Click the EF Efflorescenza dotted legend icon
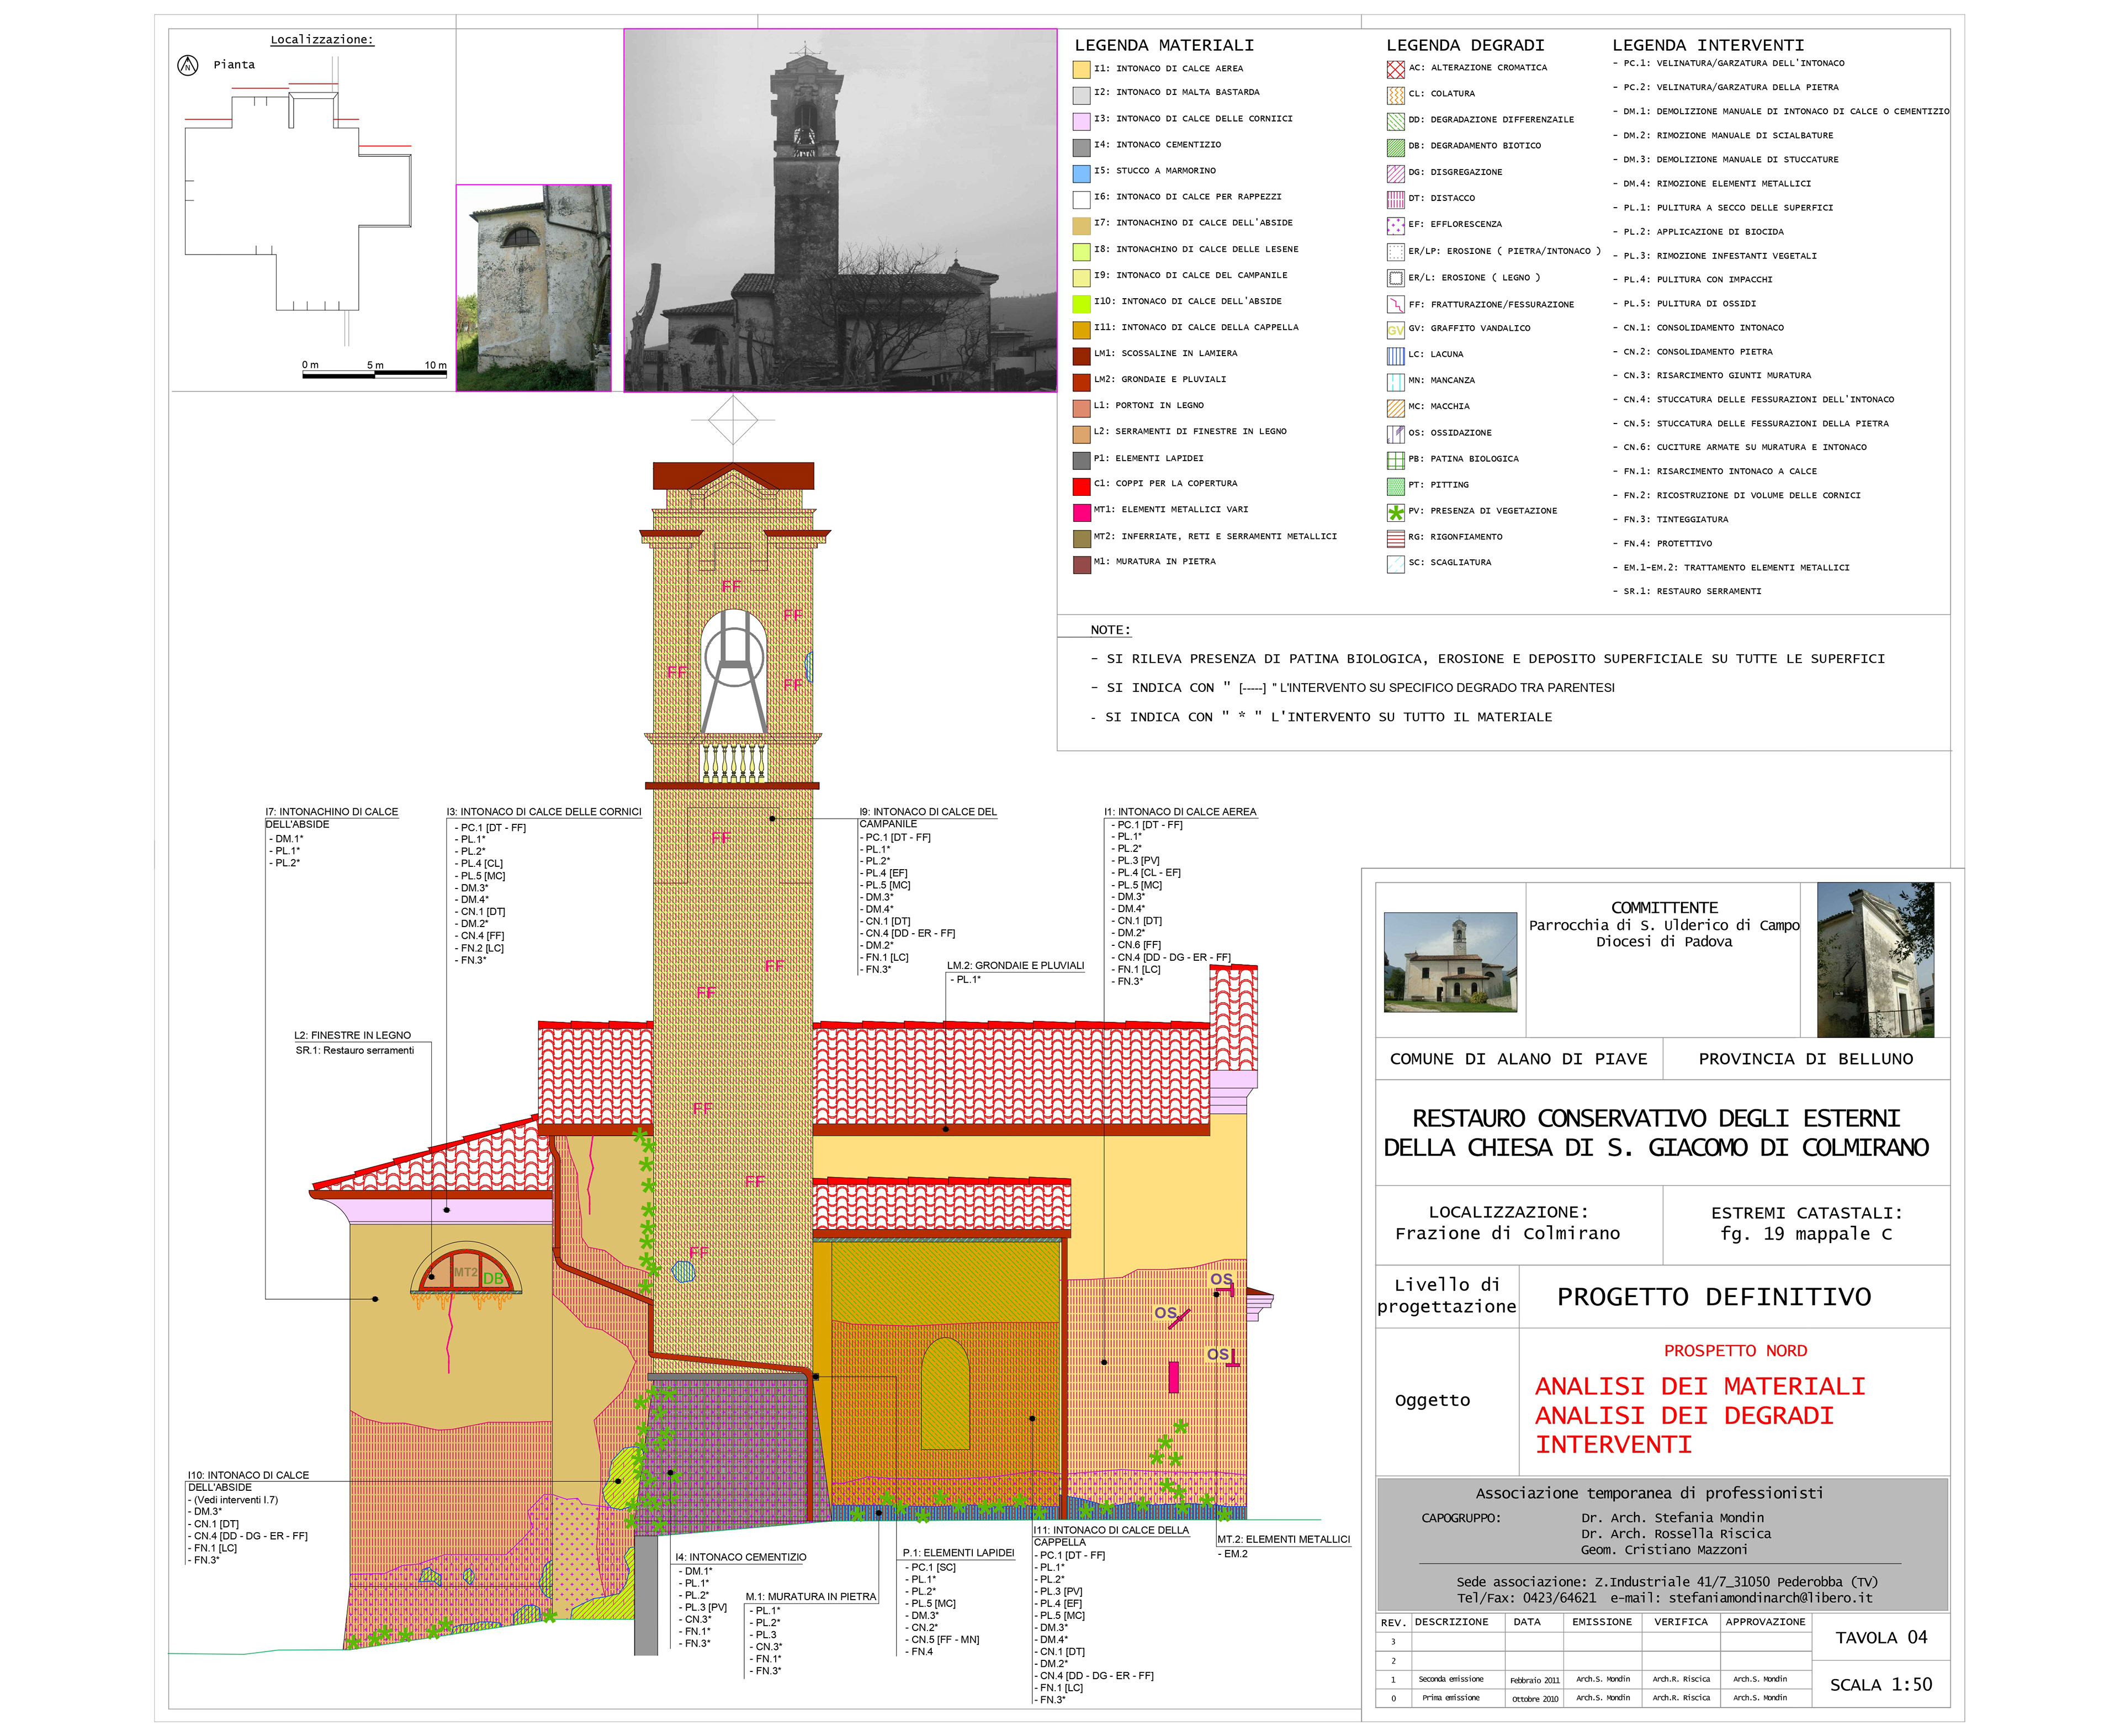 point(1395,226)
